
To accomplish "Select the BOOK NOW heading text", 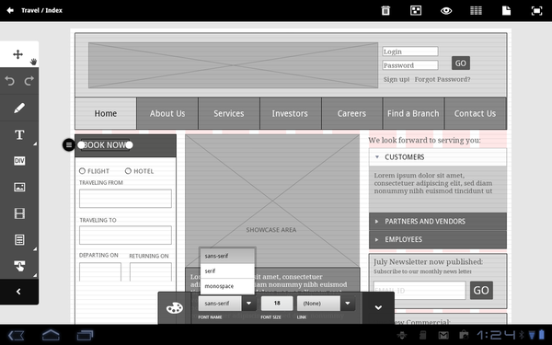I will [x=105, y=145].
